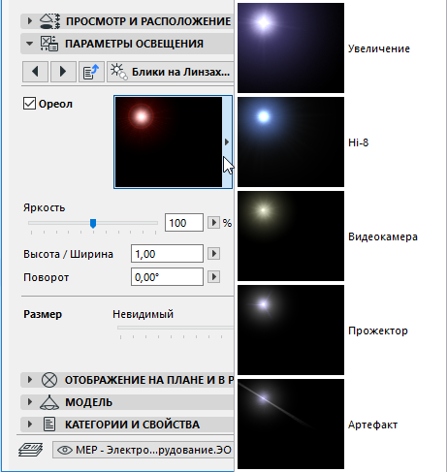Click the blue Hi-8 preview thumbnail
Image resolution: width=447 pixels, height=472 pixels.
pyautogui.click(x=291, y=142)
